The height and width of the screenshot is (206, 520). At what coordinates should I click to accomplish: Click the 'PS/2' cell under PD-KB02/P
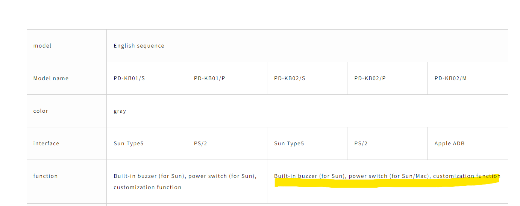(x=387, y=143)
